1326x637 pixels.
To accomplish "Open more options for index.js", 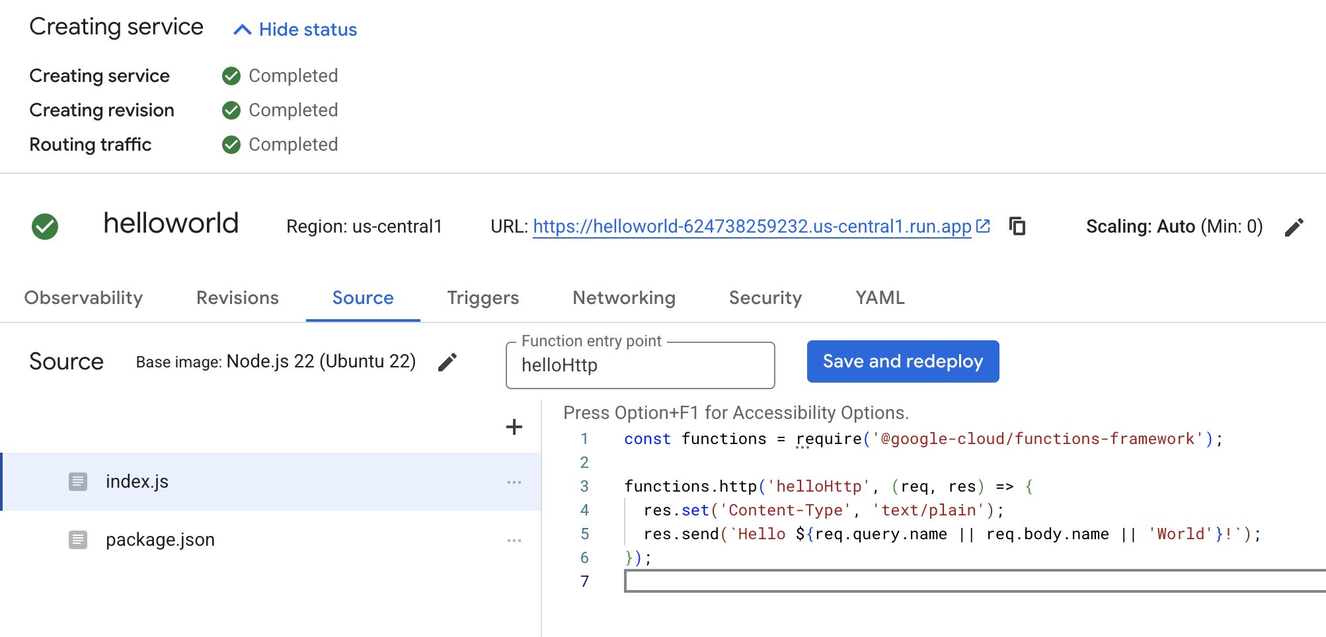I will [x=514, y=482].
